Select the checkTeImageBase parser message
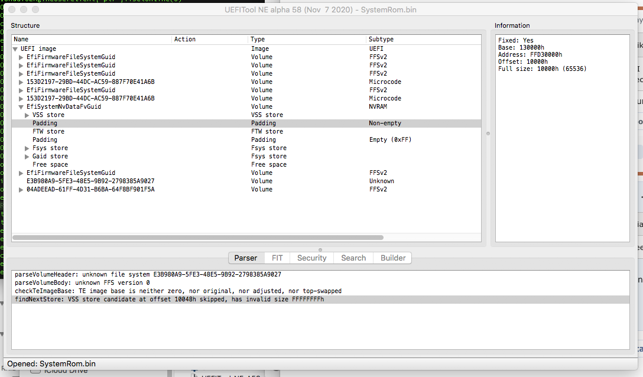The width and height of the screenshot is (643, 377). click(x=320, y=291)
